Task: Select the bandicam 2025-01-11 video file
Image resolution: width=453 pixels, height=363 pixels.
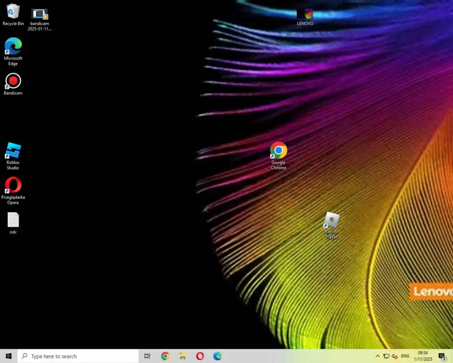Action: click(39, 19)
